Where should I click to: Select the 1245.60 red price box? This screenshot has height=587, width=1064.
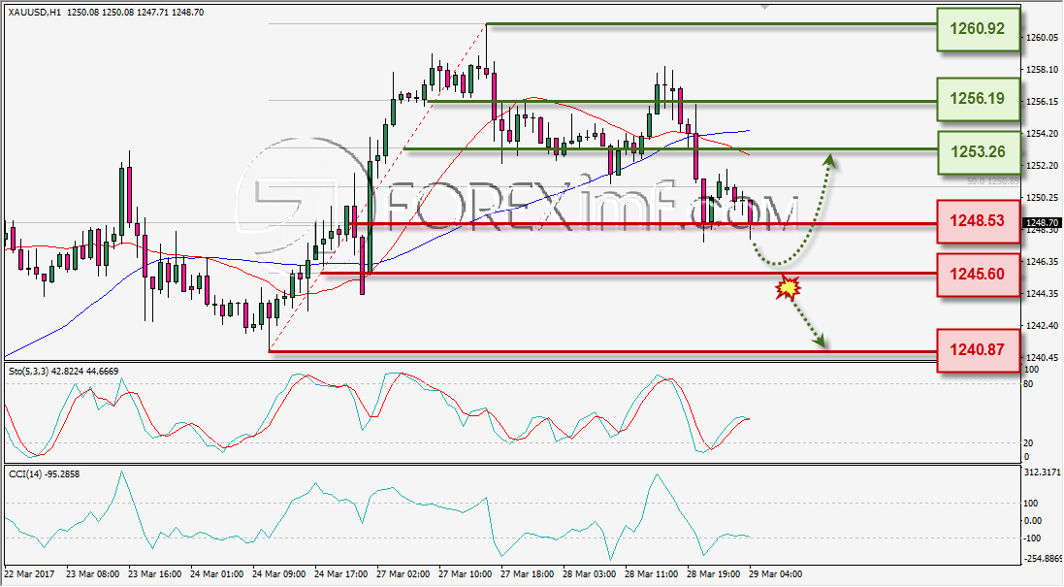[978, 275]
